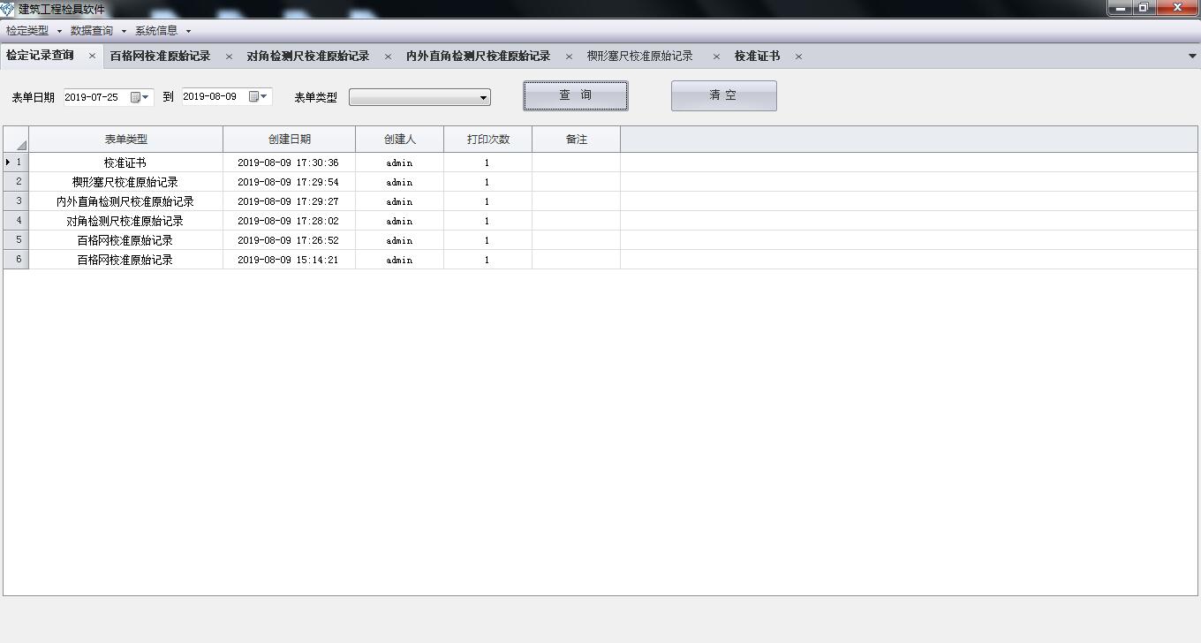Close the 百格网校准原始记录 tab
This screenshot has height=643, width=1201.
click(x=229, y=57)
